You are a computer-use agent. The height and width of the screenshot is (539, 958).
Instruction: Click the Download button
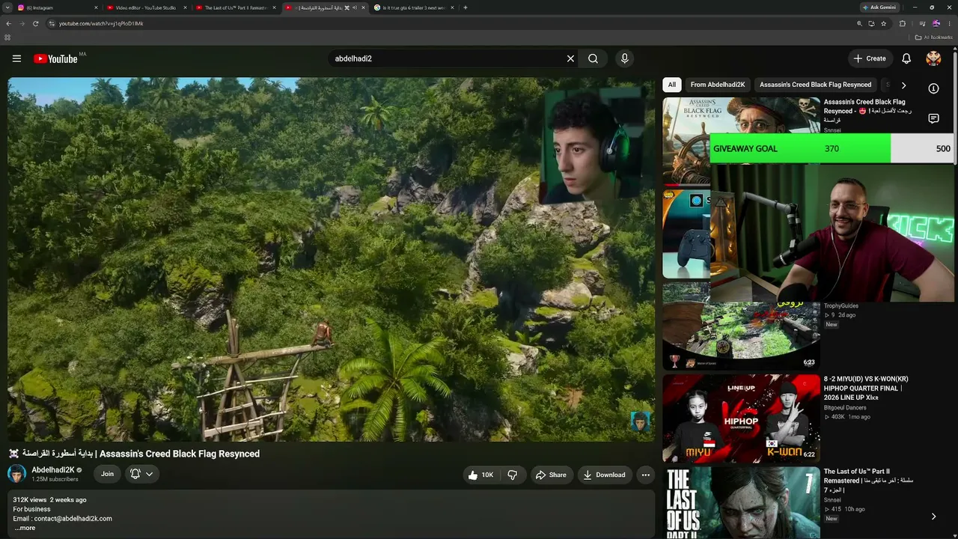[x=604, y=475]
